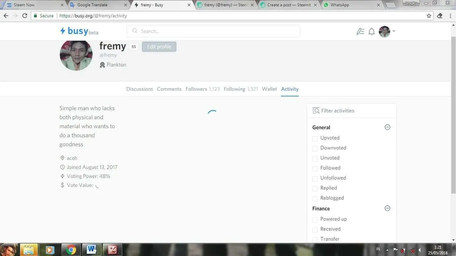The height and width of the screenshot is (256, 456).
Task: Close the Steem Now tab
Action: tap(62, 5)
